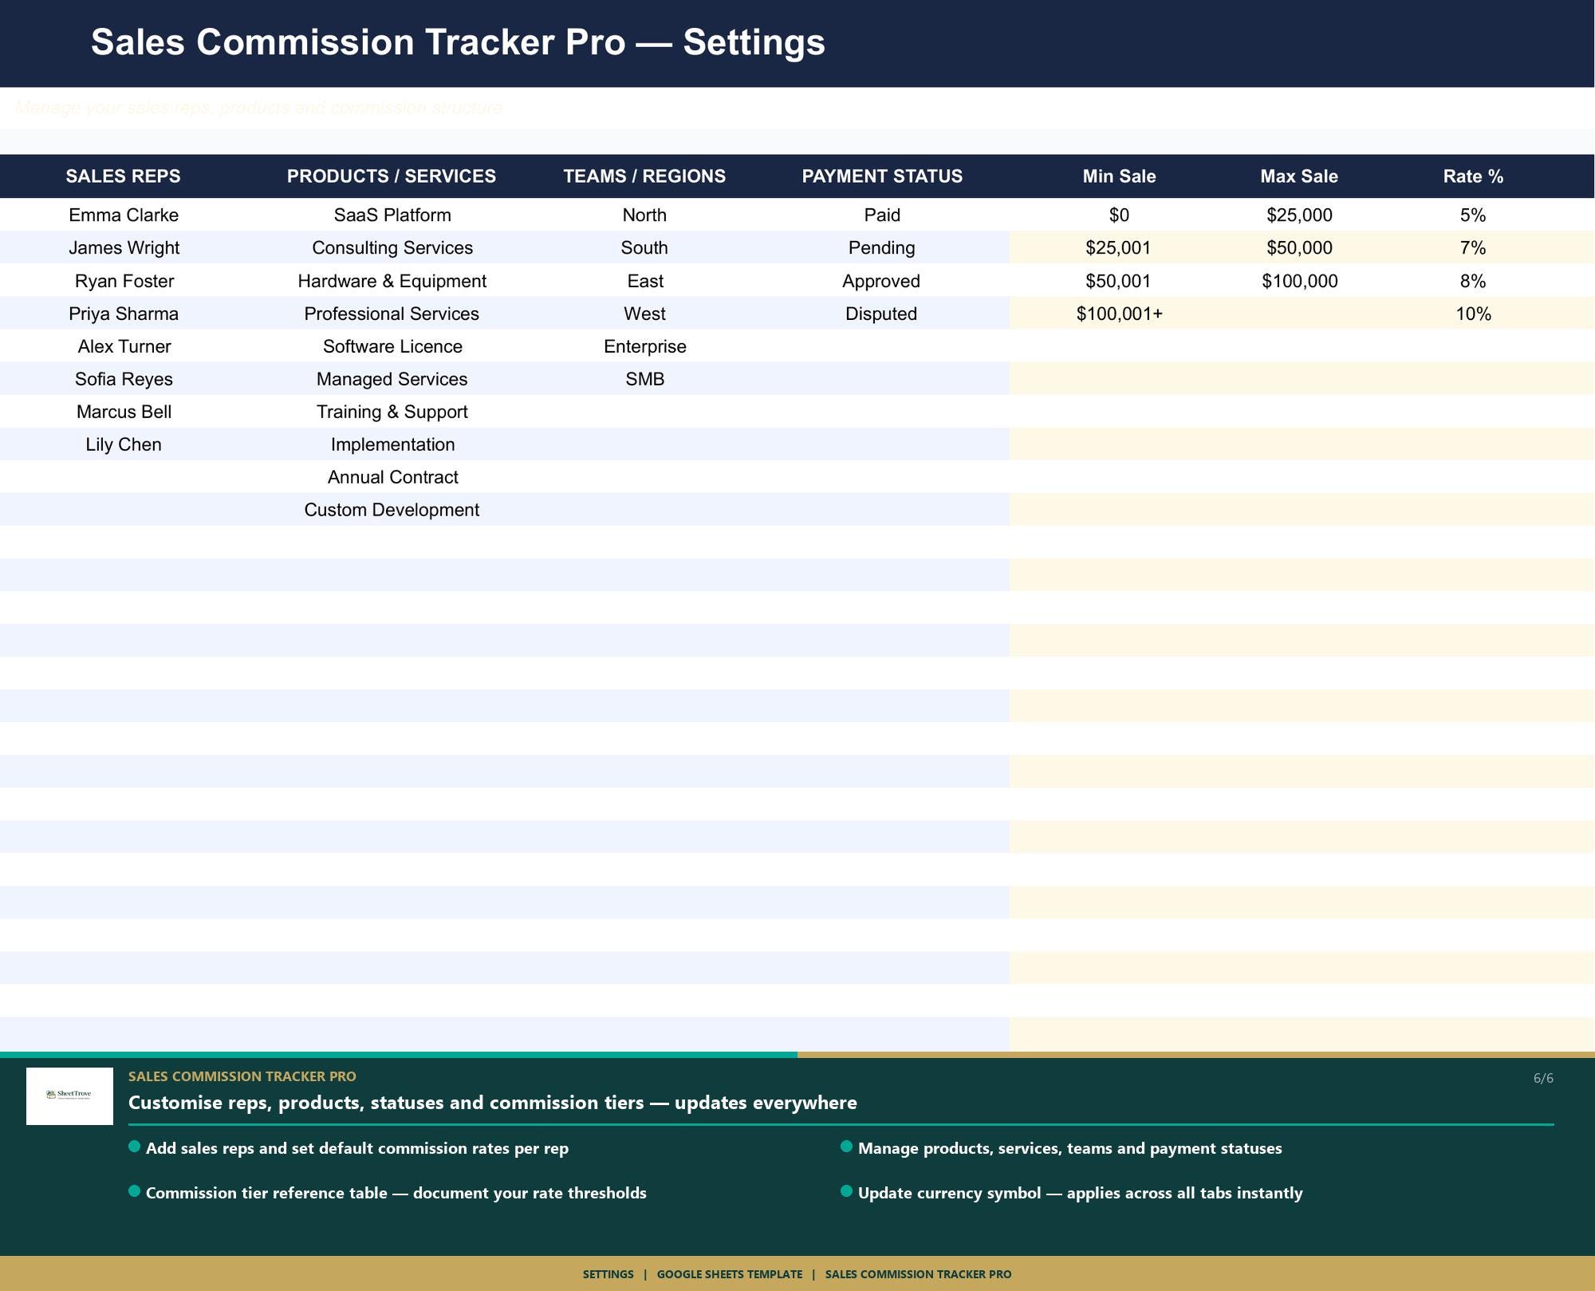Select the East region cell
Screen dimensions: 1595x1291
[644, 281]
